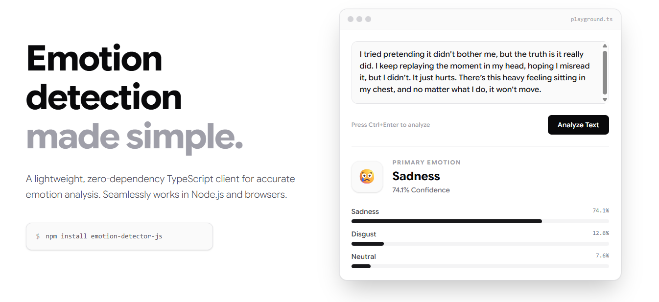Click inside the emotion text input area

(x=475, y=72)
